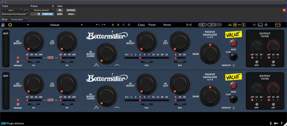287x126 pixels.
Task: Click the SAFE button
Action: [x=60, y=14]
